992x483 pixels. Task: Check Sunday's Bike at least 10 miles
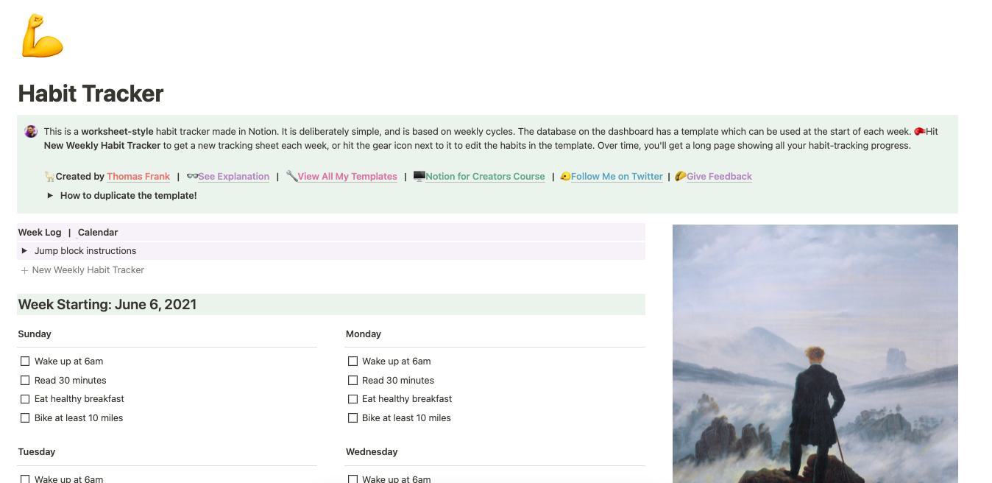click(25, 418)
